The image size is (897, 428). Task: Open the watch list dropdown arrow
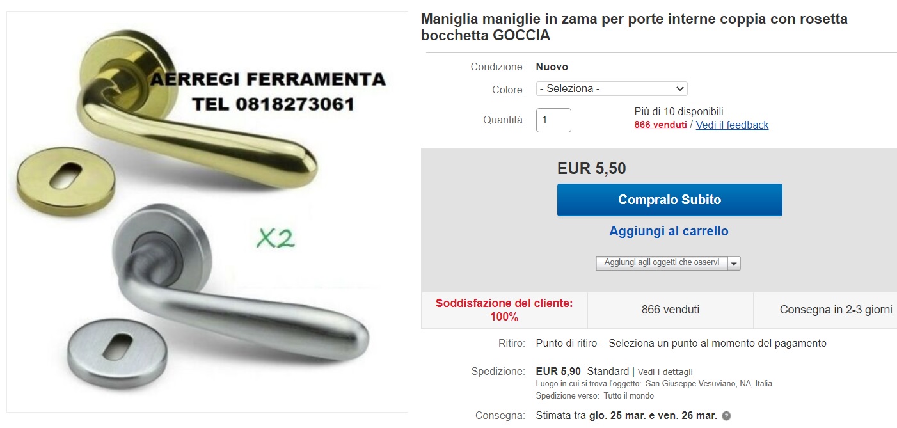pyautogui.click(x=734, y=263)
